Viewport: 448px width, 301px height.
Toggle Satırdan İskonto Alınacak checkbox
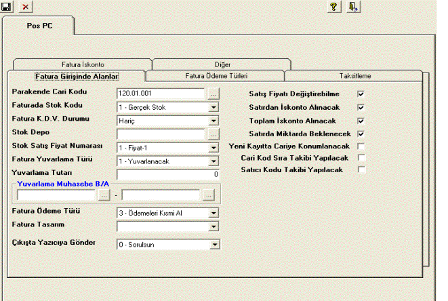click(361, 108)
